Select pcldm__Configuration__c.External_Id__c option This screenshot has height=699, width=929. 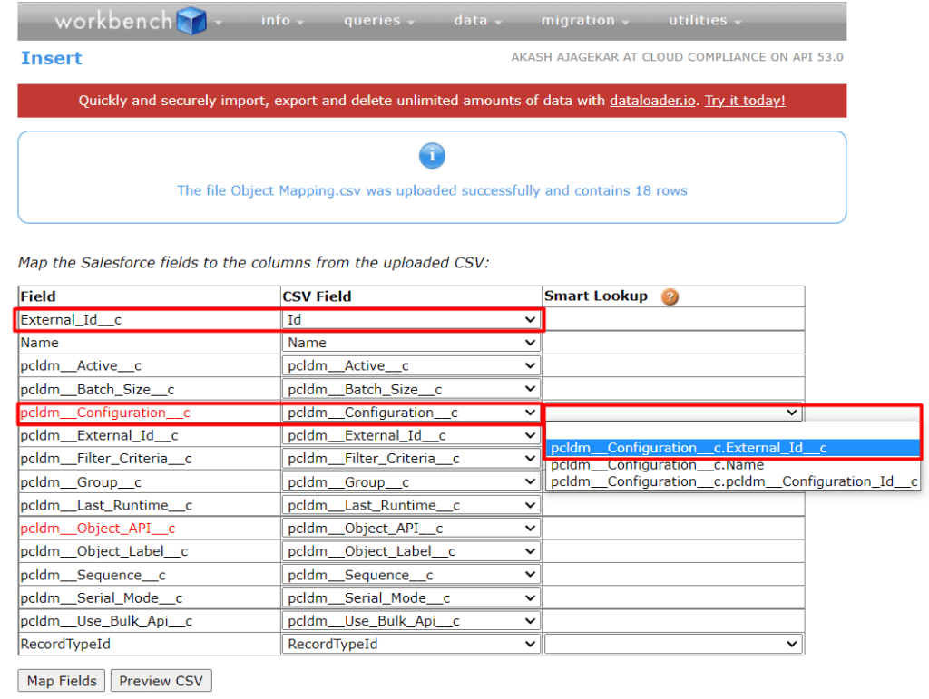[688, 448]
